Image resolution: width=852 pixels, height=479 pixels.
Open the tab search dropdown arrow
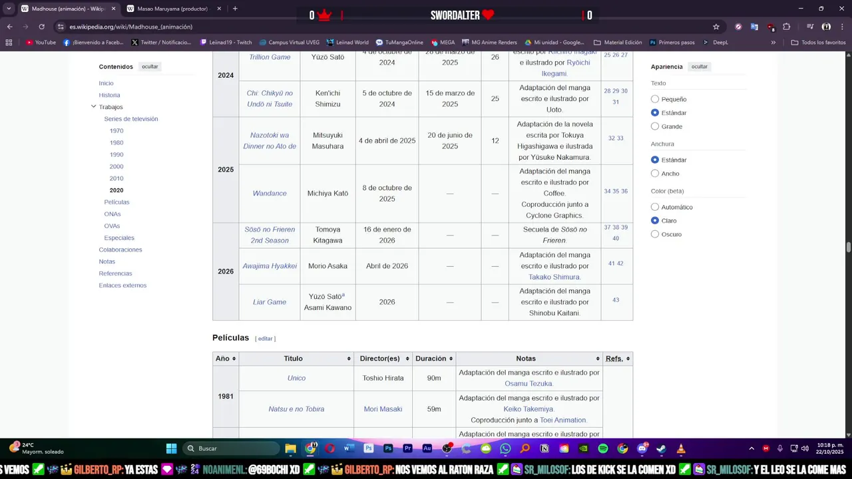[x=9, y=9]
